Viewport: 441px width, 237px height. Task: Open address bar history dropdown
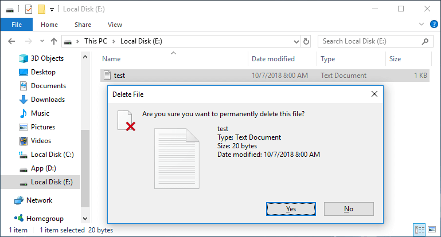pyautogui.click(x=296, y=42)
